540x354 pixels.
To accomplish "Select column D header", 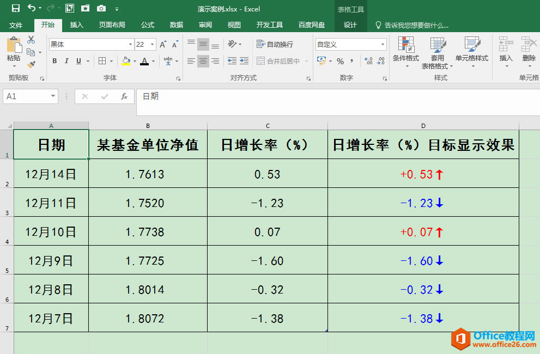I will click(423, 126).
